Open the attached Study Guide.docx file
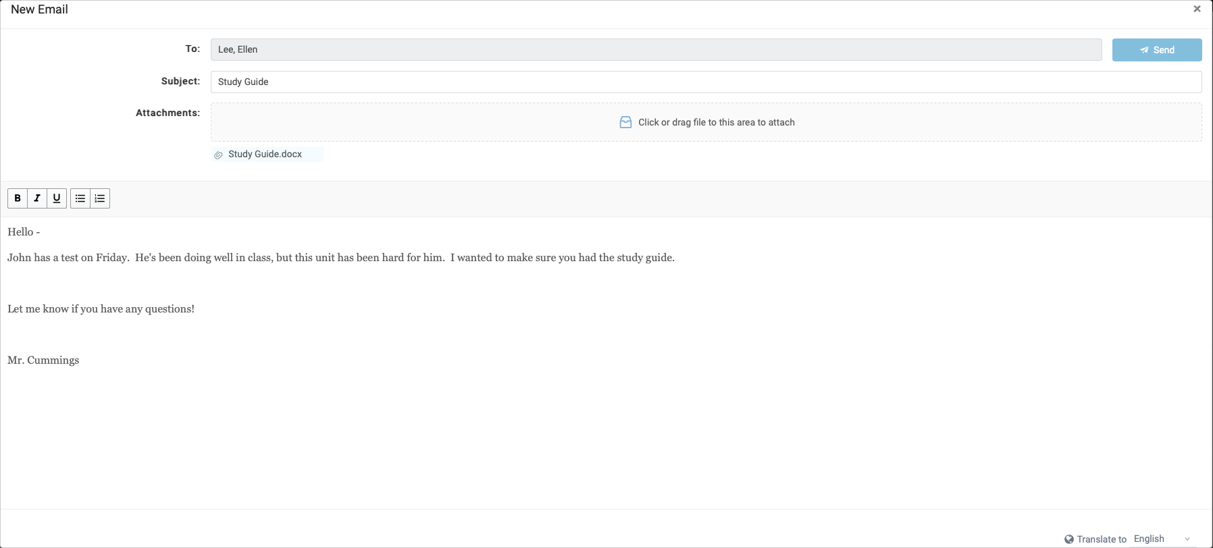 [265, 154]
